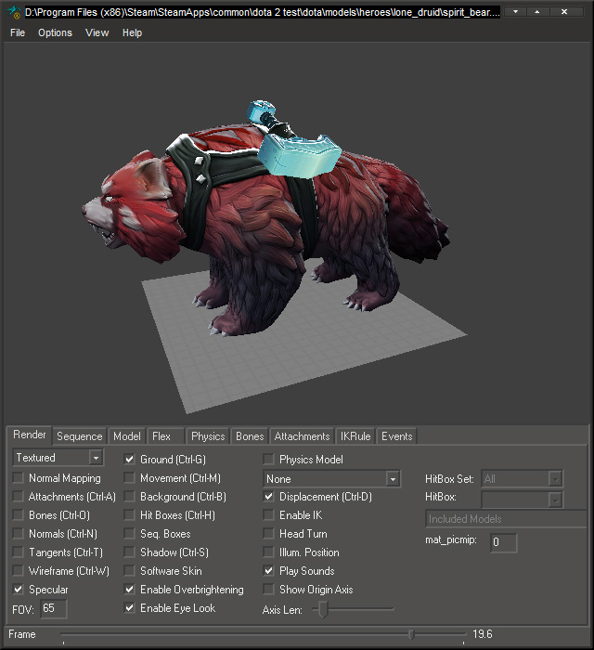The height and width of the screenshot is (650, 594).
Task: Maximize the model viewer window
Action: pos(537,12)
